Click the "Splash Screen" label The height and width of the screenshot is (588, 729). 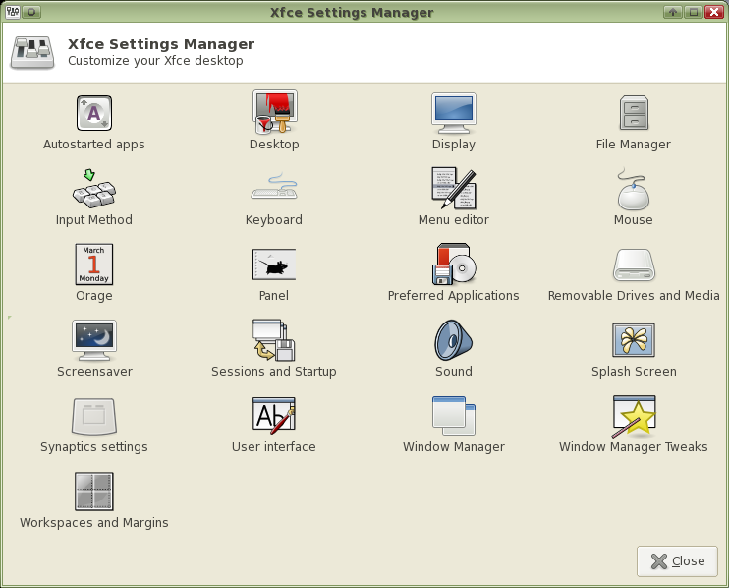pos(634,372)
